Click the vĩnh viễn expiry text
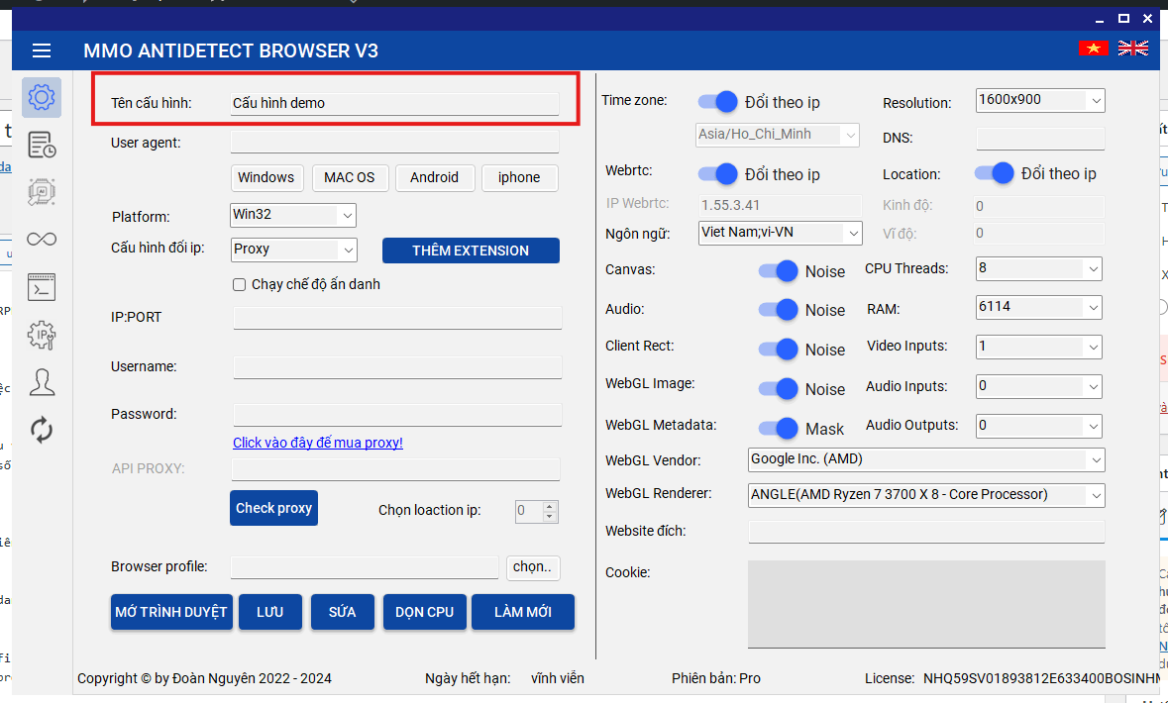1168x703 pixels. 557,678
